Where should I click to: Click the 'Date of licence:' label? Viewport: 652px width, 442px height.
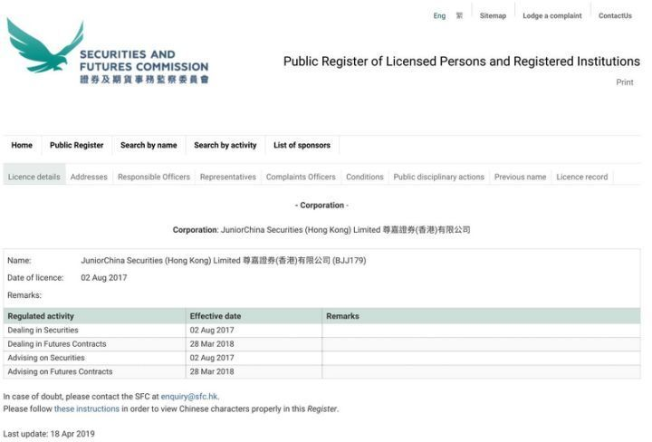35,278
